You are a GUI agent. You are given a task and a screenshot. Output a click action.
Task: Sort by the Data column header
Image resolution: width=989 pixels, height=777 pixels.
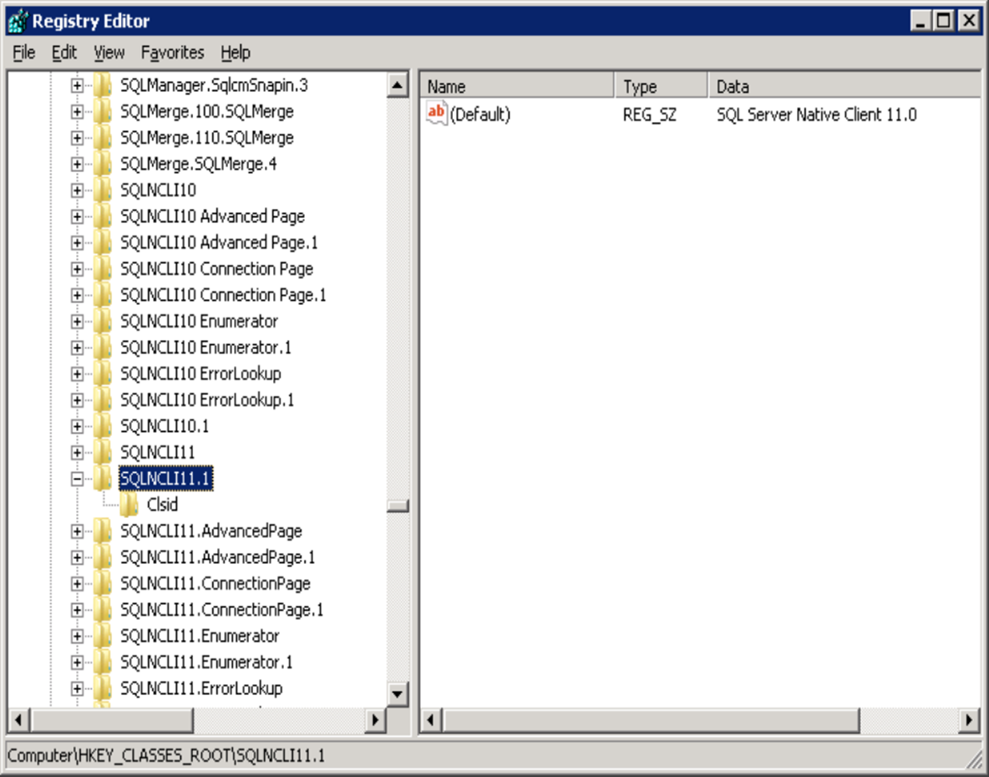(844, 86)
